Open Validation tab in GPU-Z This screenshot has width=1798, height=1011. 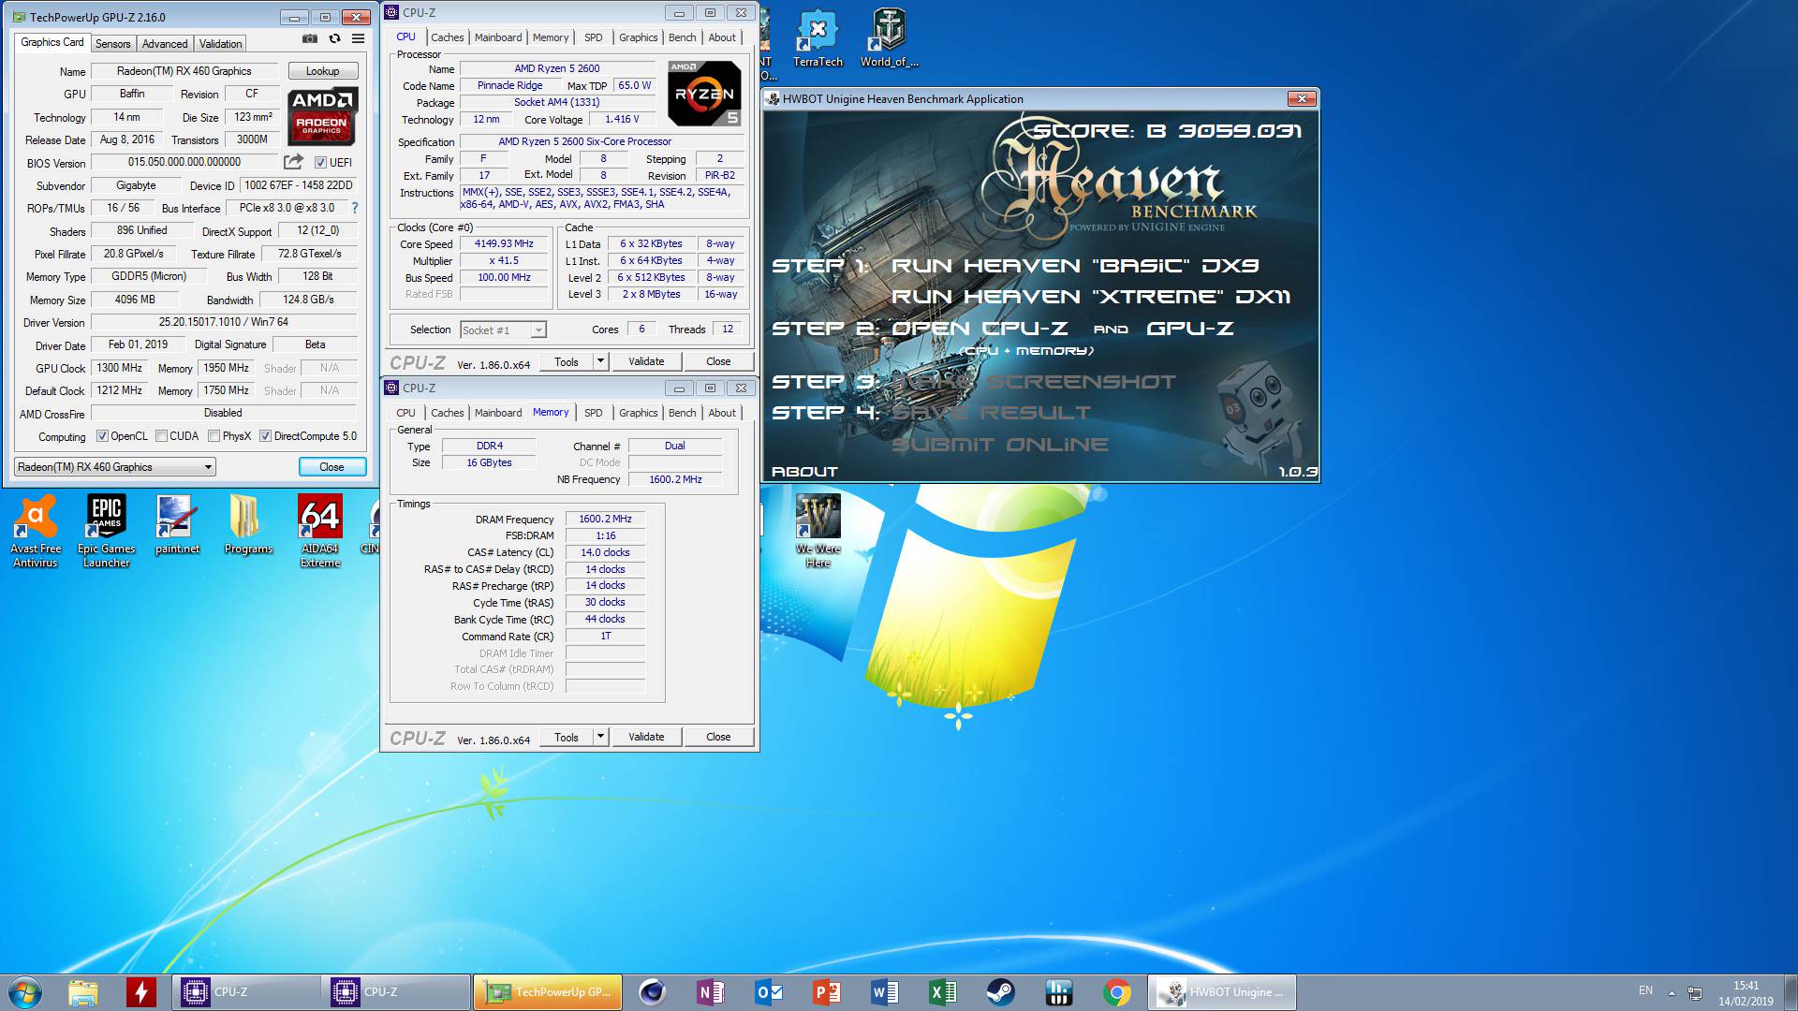pos(220,44)
